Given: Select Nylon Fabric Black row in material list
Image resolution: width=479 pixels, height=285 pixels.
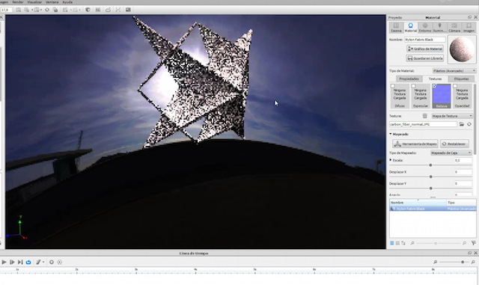Looking at the screenshot, I should 433,209.
